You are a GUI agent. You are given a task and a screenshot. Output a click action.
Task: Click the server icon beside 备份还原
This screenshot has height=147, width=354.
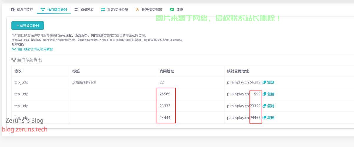tap(77, 9)
